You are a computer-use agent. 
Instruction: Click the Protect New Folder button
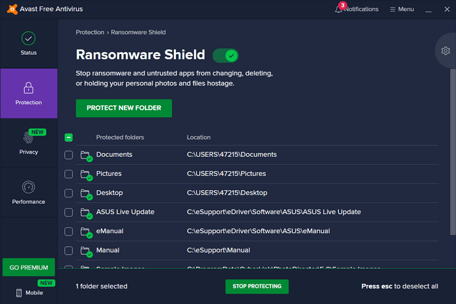(x=124, y=108)
